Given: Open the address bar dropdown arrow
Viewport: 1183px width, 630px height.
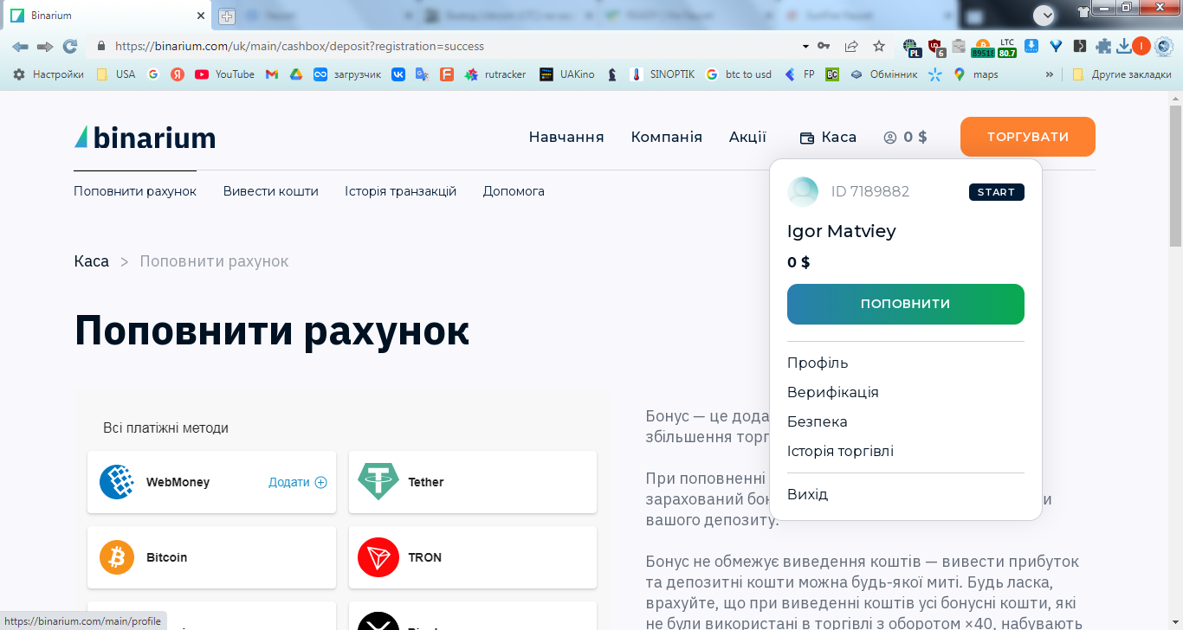Looking at the screenshot, I should (x=805, y=46).
